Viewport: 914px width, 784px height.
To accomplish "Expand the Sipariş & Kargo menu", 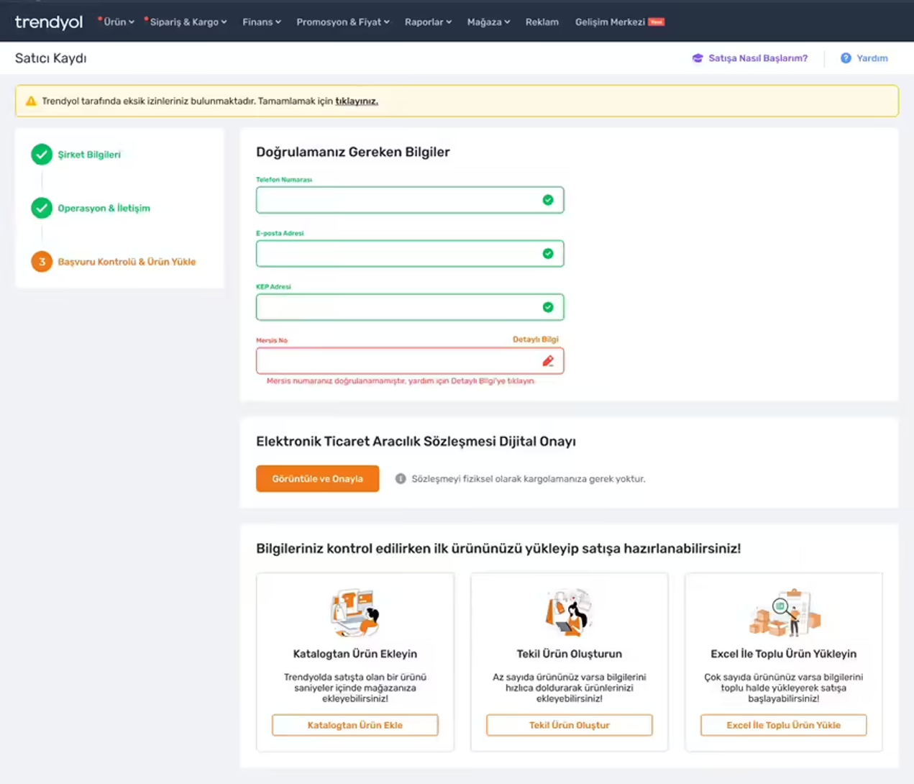I will tap(188, 22).
